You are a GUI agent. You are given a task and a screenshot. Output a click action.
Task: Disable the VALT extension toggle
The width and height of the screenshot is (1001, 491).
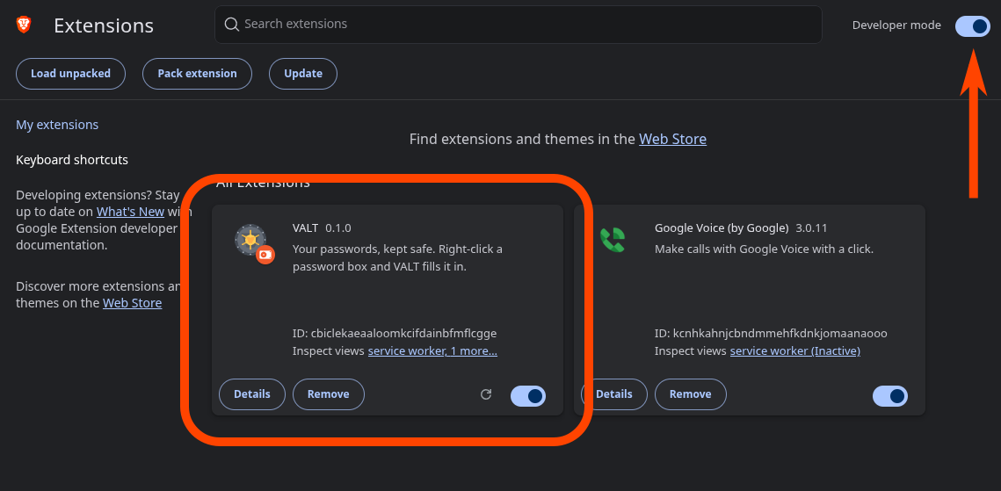(x=528, y=396)
